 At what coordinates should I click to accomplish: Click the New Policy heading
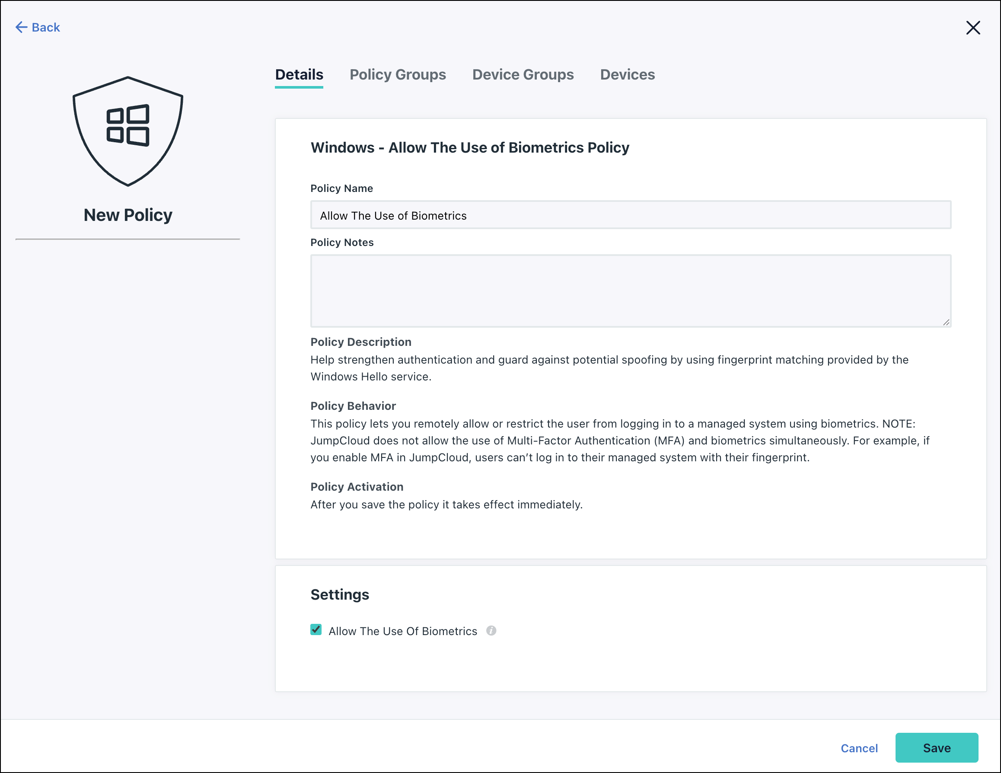(x=128, y=215)
